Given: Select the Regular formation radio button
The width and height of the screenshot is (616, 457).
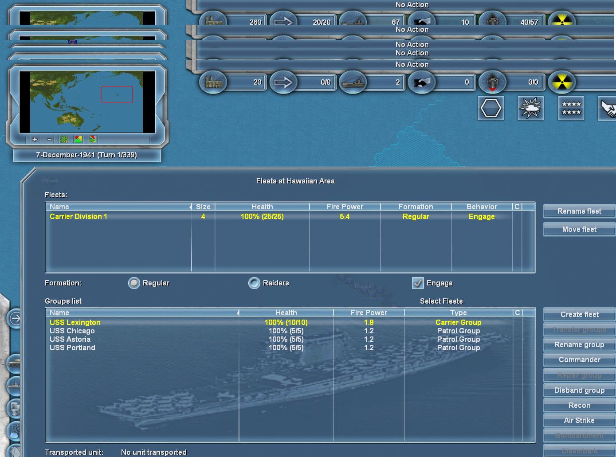Looking at the screenshot, I should [x=134, y=283].
